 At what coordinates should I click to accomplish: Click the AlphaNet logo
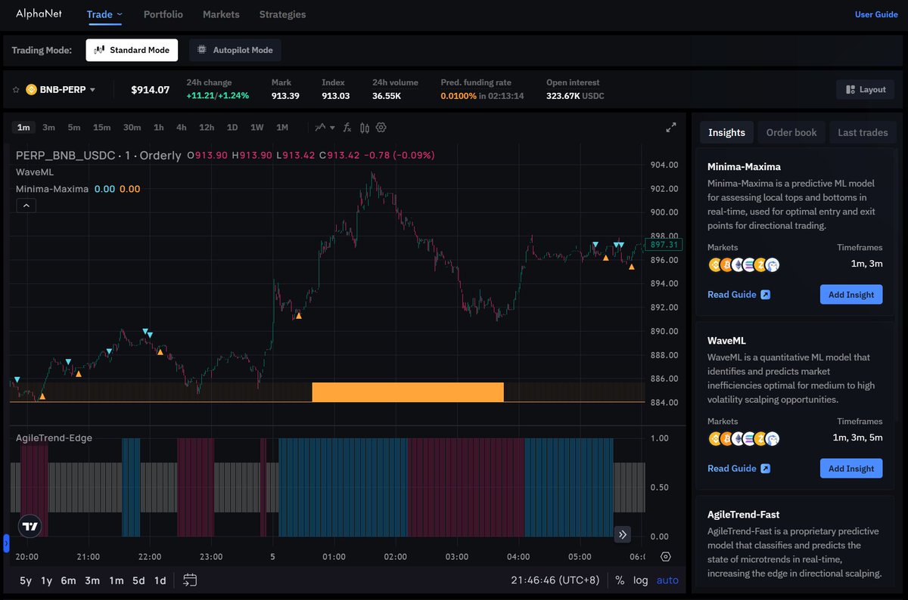click(37, 14)
